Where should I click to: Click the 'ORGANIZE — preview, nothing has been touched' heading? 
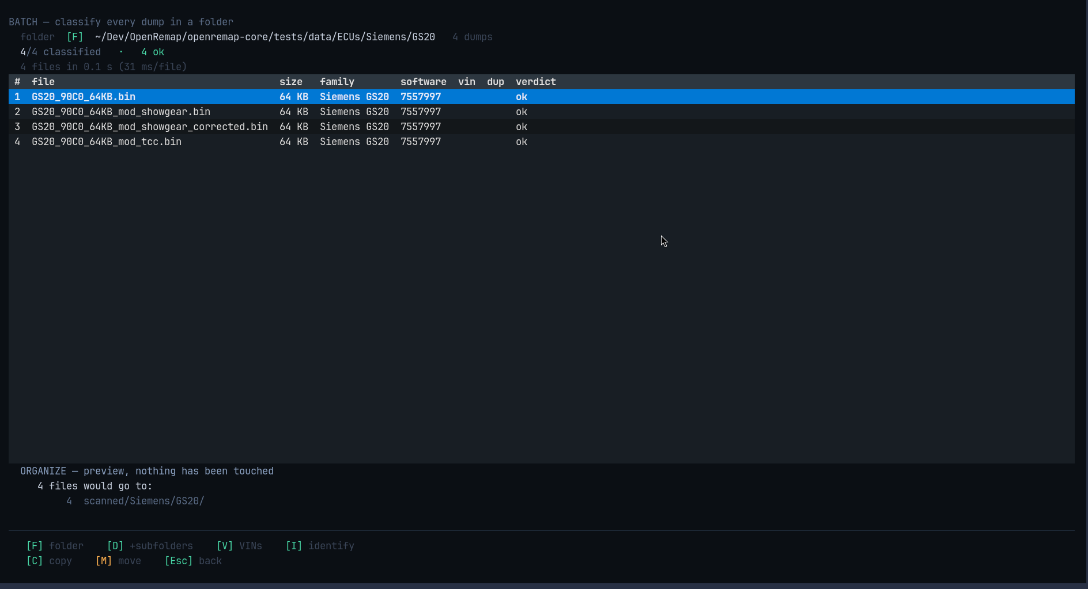[x=147, y=471]
